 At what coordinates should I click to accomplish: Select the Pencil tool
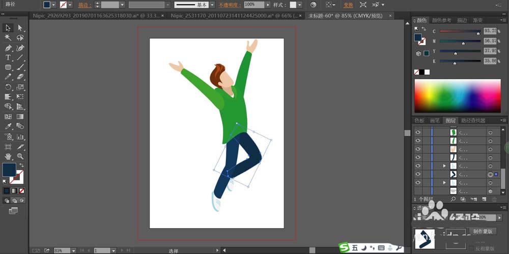click(x=8, y=77)
